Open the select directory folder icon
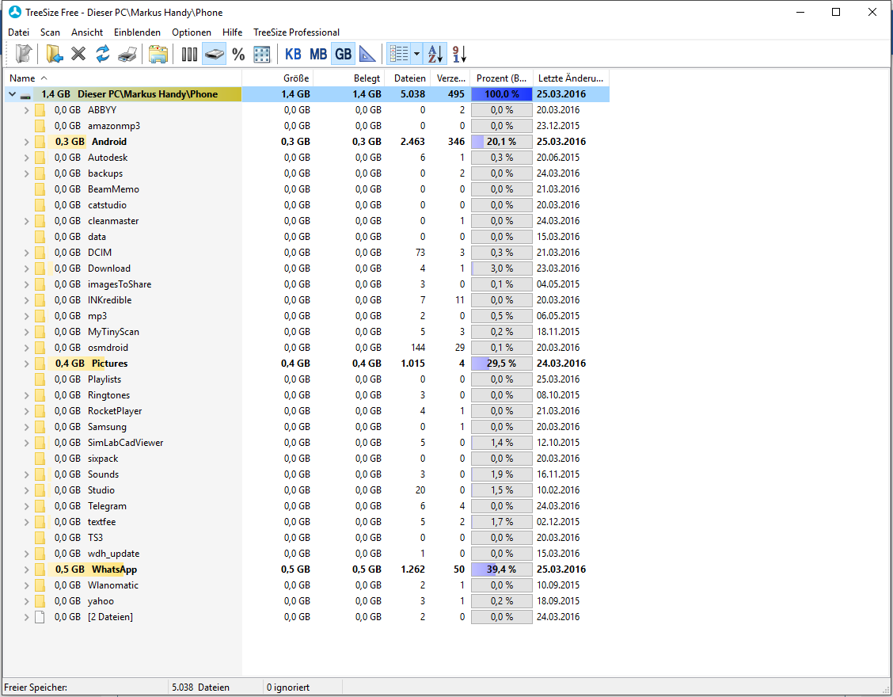This screenshot has width=893, height=697. click(x=54, y=54)
